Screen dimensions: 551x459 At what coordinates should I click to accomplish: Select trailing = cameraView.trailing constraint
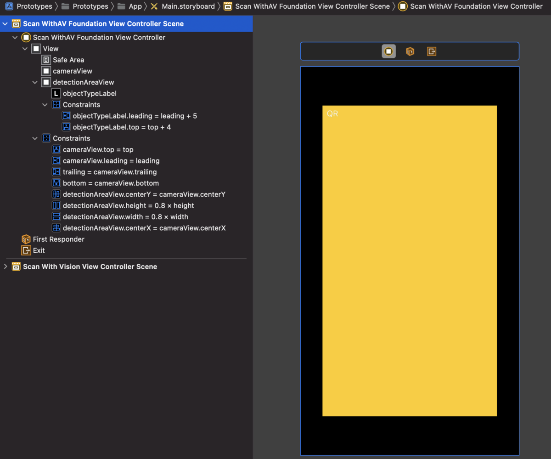click(126, 172)
